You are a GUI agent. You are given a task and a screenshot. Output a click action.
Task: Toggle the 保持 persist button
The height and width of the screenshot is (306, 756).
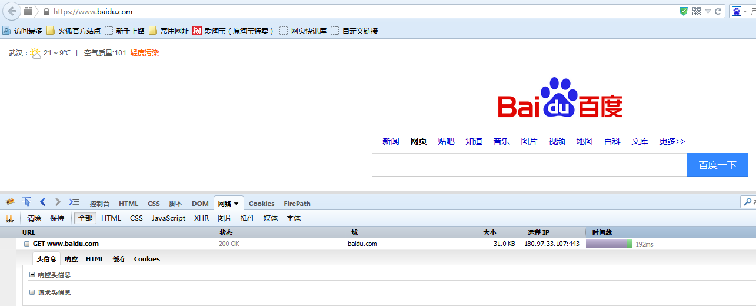[x=57, y=218]
